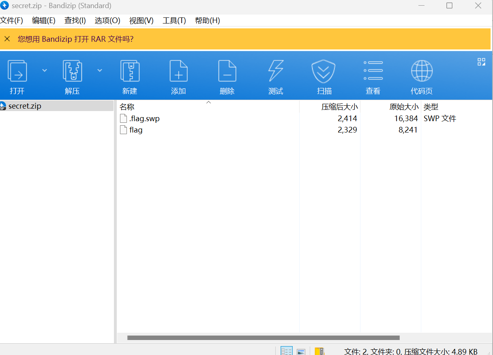Dismiss the yellow RAR notification bar

pyautogui.click(x=7, y=39)
